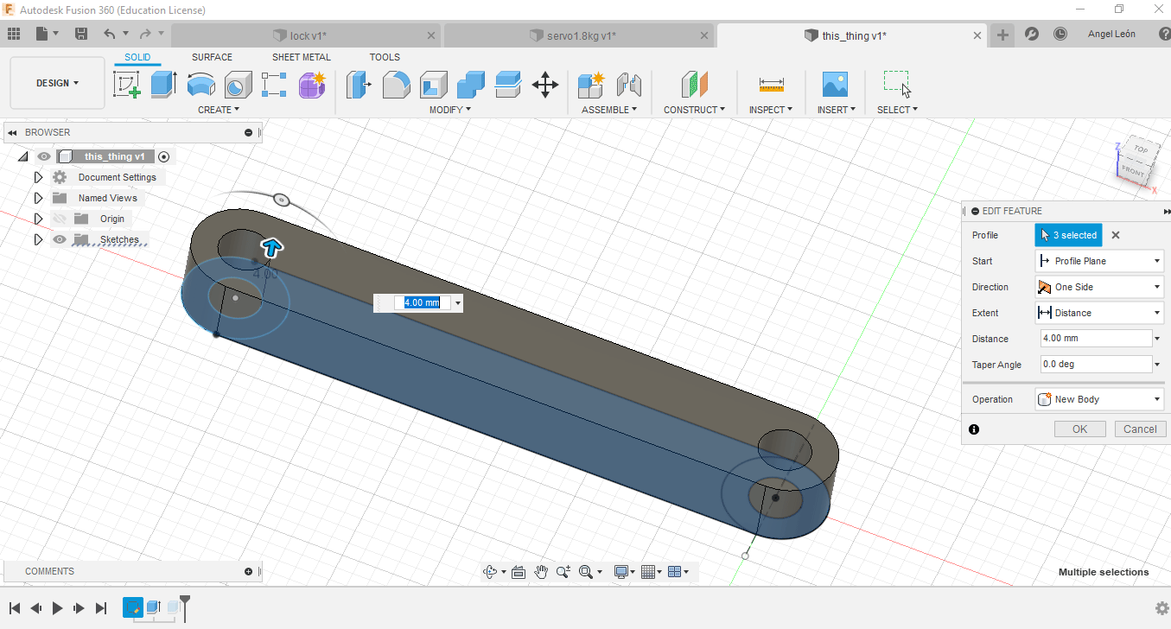Open the Direction dropdown showing One Side

(x=1099, y=287)
